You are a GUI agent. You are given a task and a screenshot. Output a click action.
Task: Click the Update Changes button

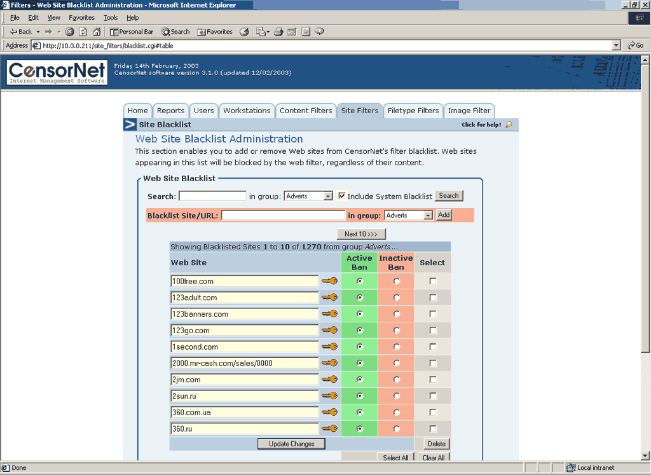[291, 443]
